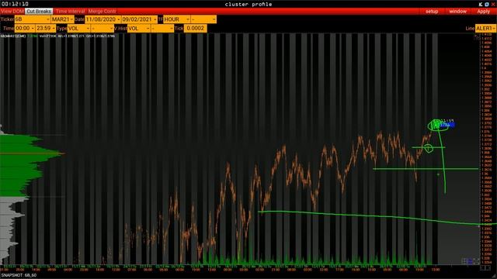The height and width of the screenshot is (279, 497).
Task: Open the Time Interval option
Action: (70, 12)
